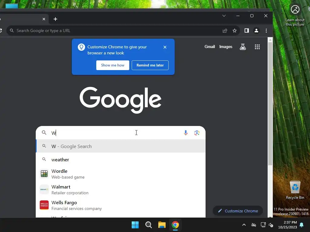This screenshot has width=310, height=232.
Task: Click the page vertical scrollbar
Action: pyautogui.click(x=270, y=104)
